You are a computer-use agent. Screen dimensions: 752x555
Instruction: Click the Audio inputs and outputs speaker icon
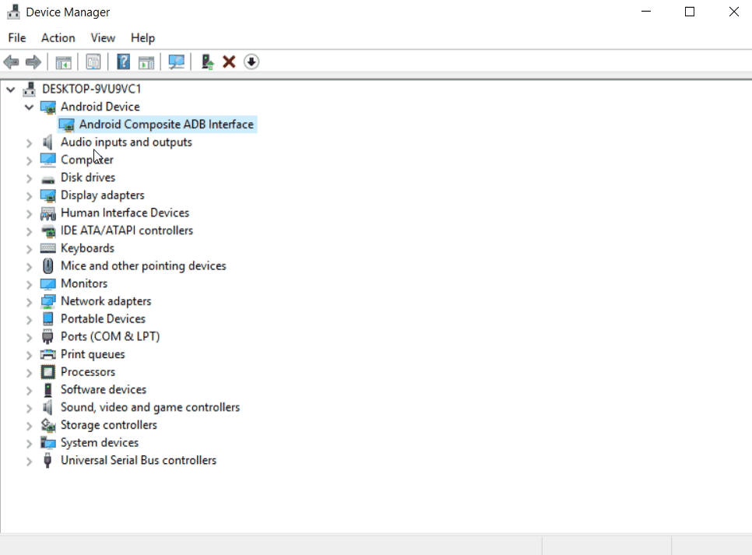pyautogui.click(x=47, y=142)
